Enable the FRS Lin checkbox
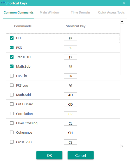The width and height of the screenshot is (130, 162). [x=12, y=76]
